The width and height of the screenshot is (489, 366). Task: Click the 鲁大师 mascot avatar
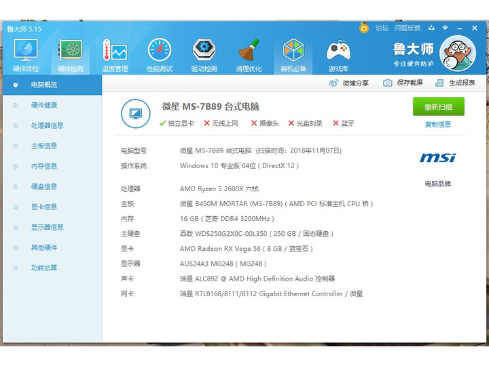(x=458, y=54)
